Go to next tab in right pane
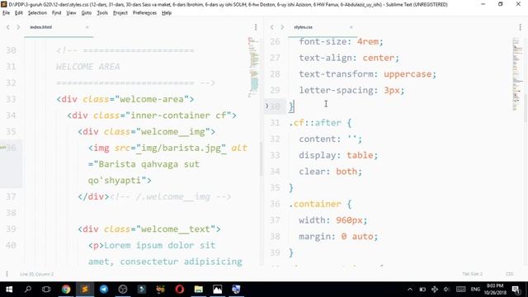The height and width of the screenshot is (297, 528). tap(282, 27)
